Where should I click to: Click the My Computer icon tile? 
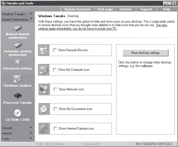point(44,70)
